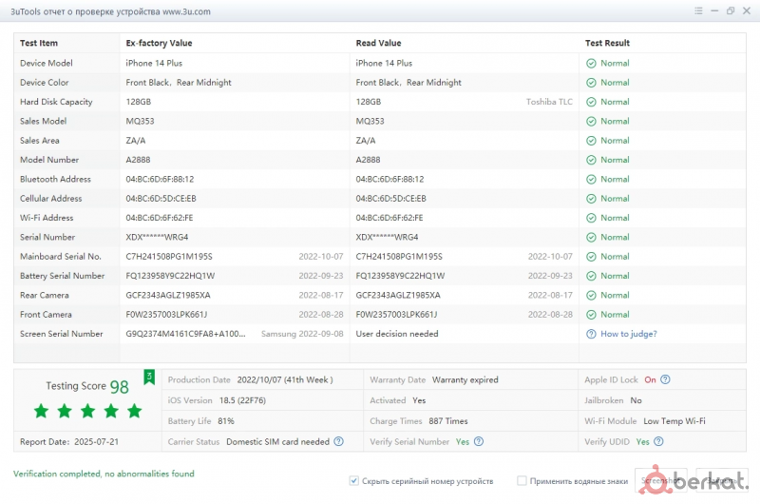The width and height of the screenshot is (760, 504).
Task: Click the help icon next to Verify UDID
Action: (658, 441)
